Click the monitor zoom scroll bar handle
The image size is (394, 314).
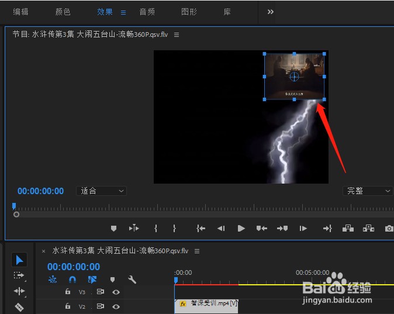[x=16, y=215]
